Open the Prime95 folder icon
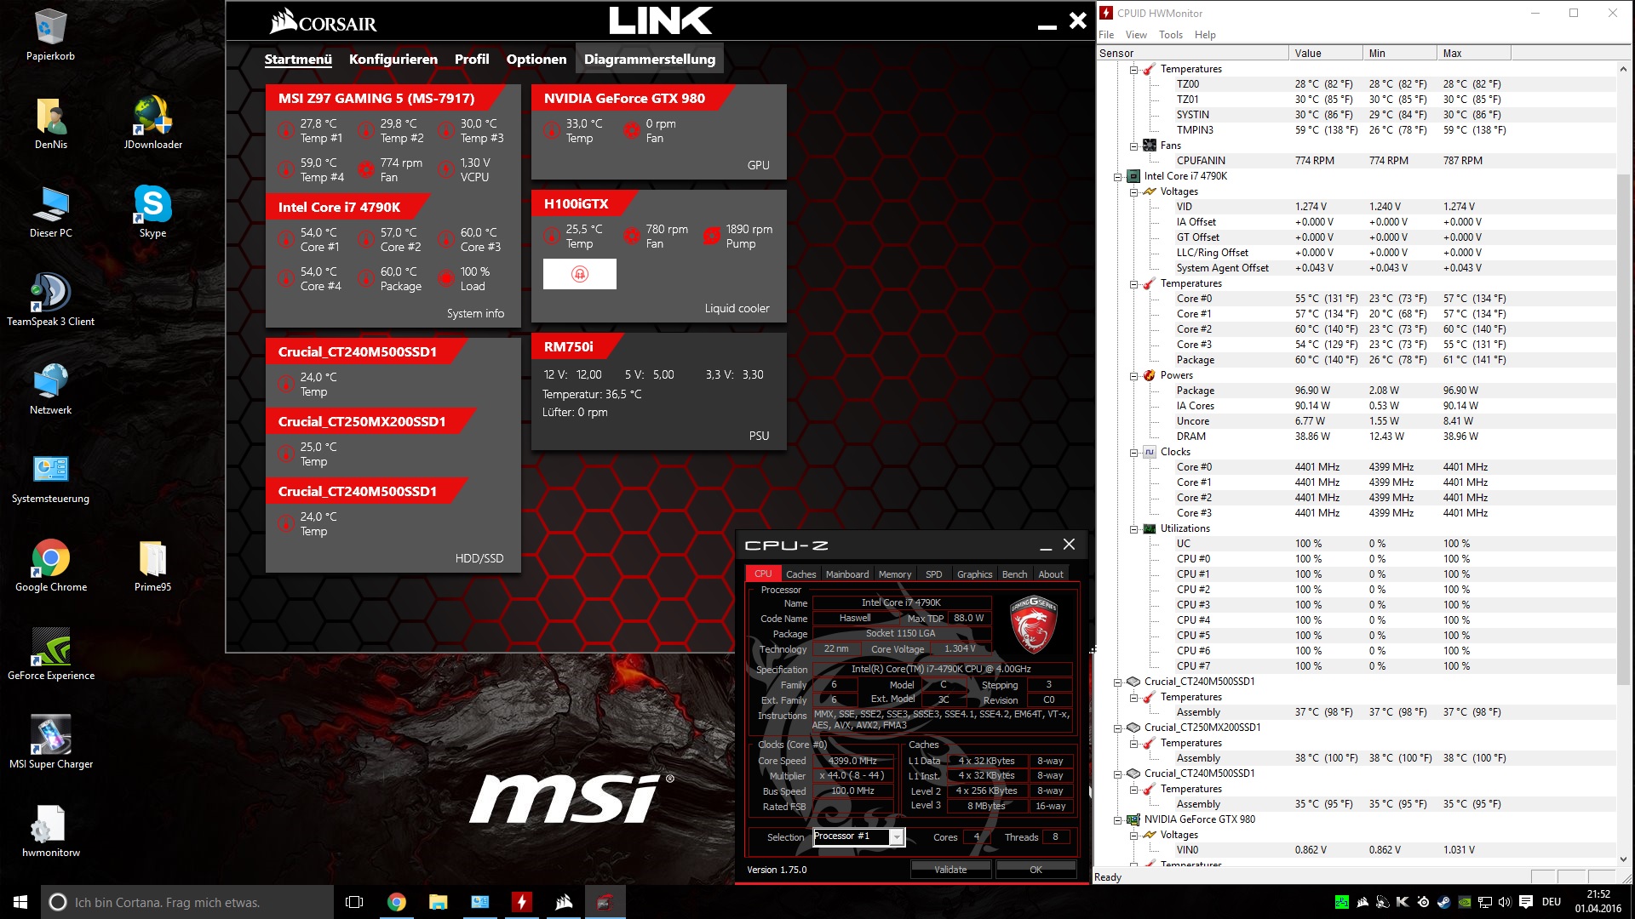 click(153, 566)
